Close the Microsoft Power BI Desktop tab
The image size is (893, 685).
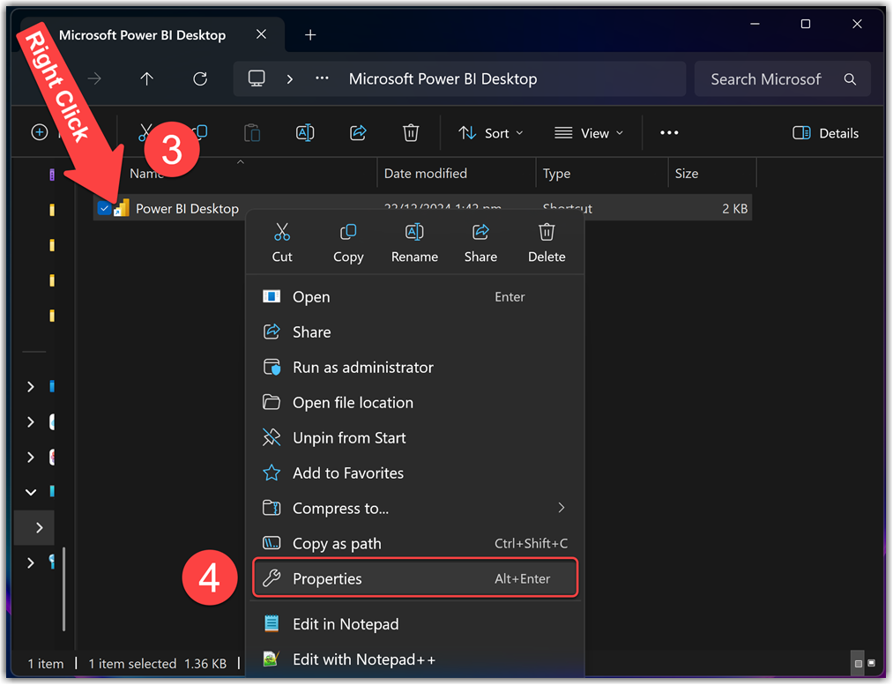click(x=261, y=34)
